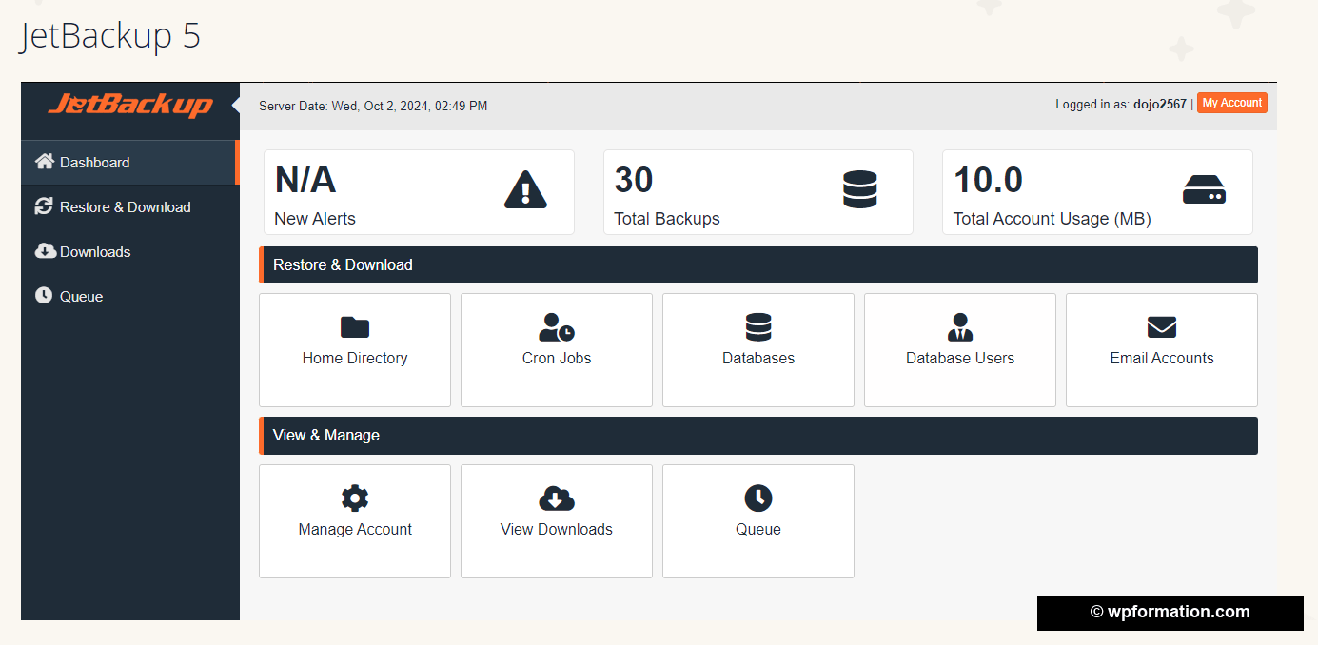Click the View & Manage section header
Image resolution: width=1318 pixels, height=645 pixels.
[x=758, y=435]
